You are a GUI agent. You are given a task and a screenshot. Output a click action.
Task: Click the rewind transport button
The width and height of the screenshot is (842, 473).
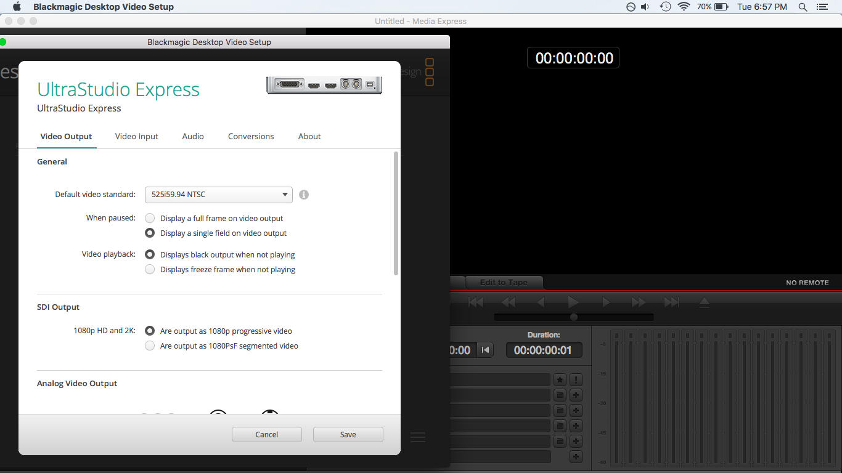tap(509, 302)
